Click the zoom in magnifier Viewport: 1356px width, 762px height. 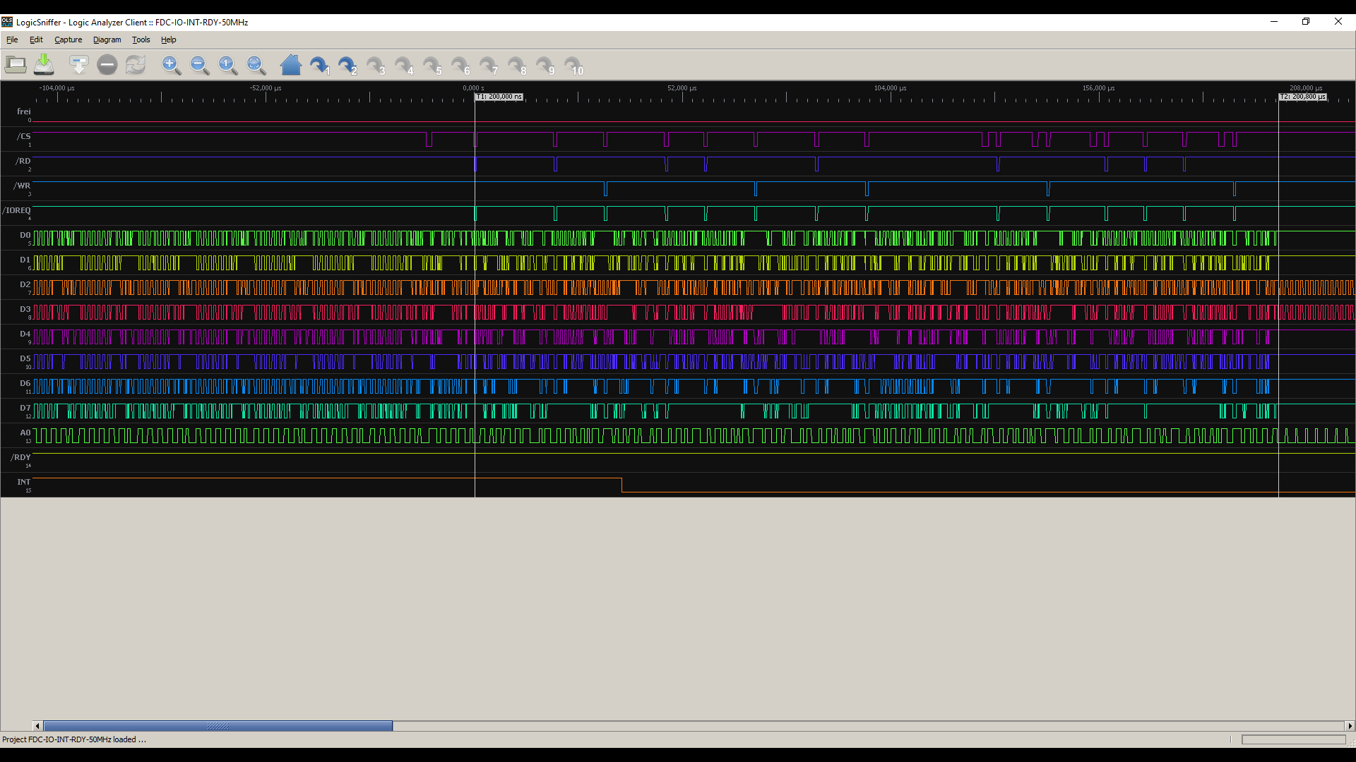pos(171,65)
